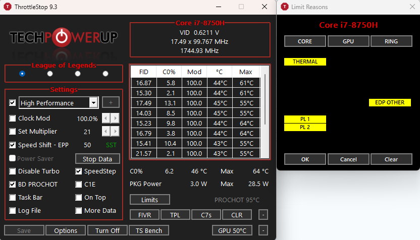Select the third profile radio button
Image resolution: width=420 pixels, height=240 pixels.
point(78,74)
